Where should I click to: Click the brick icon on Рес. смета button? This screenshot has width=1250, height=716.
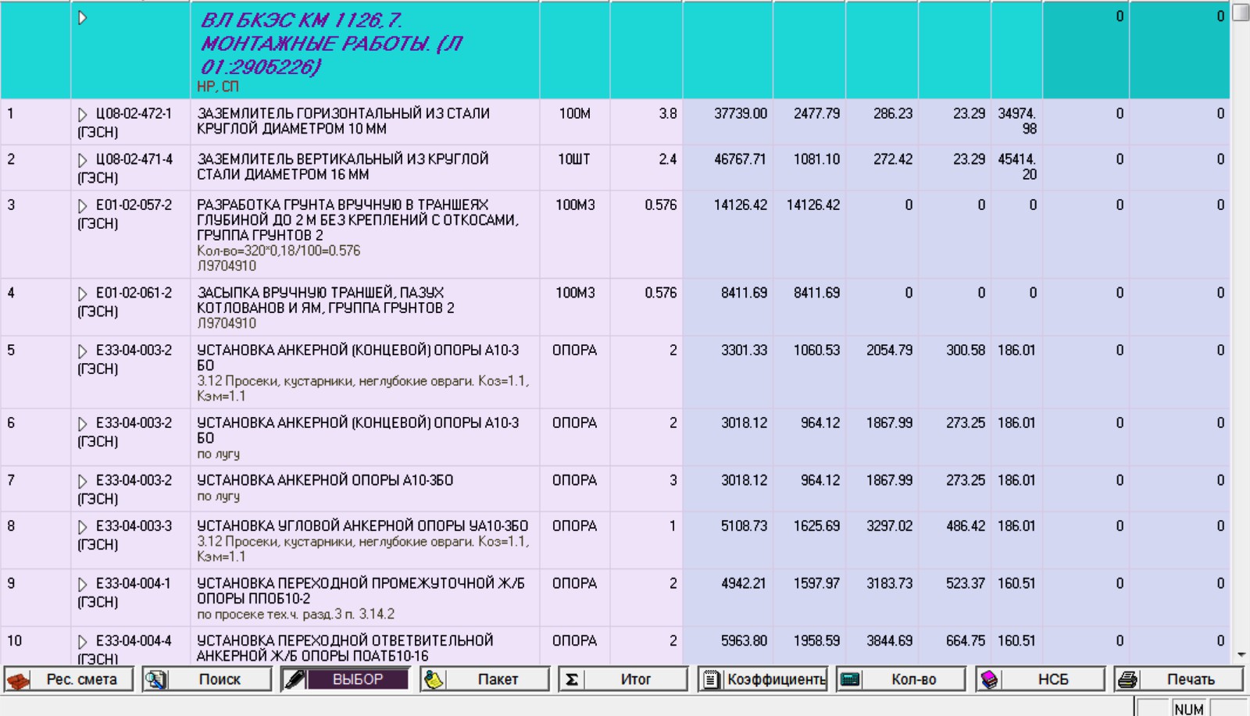19,679
